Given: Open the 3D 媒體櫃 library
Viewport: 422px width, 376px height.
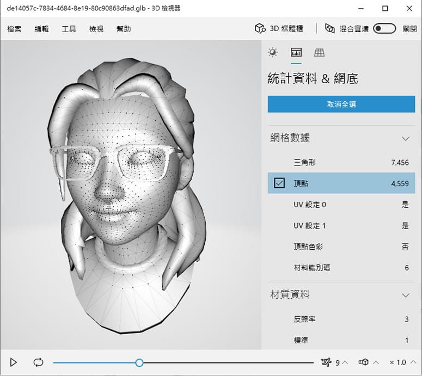Looking at the screenshot, I should [279, 28].
